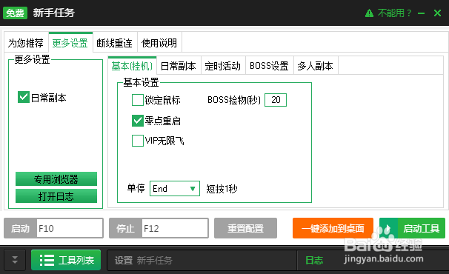Click the 打开日志 button

point(56,196)
